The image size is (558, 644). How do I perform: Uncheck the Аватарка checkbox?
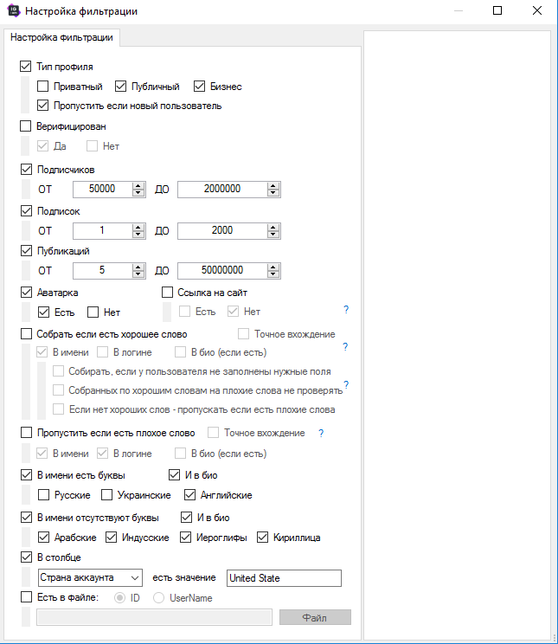[26, 293]
